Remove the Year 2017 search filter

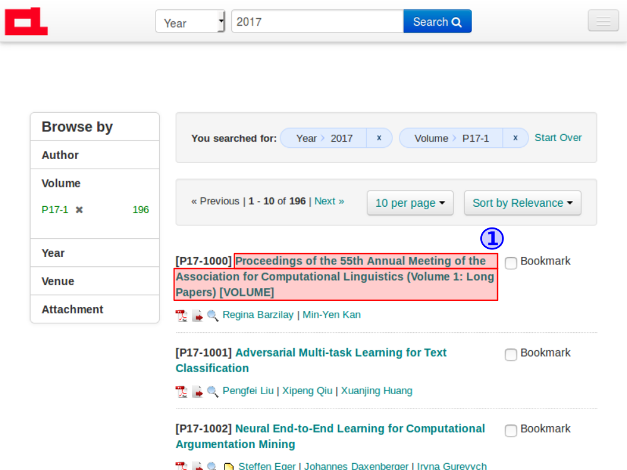coord(379,138)
